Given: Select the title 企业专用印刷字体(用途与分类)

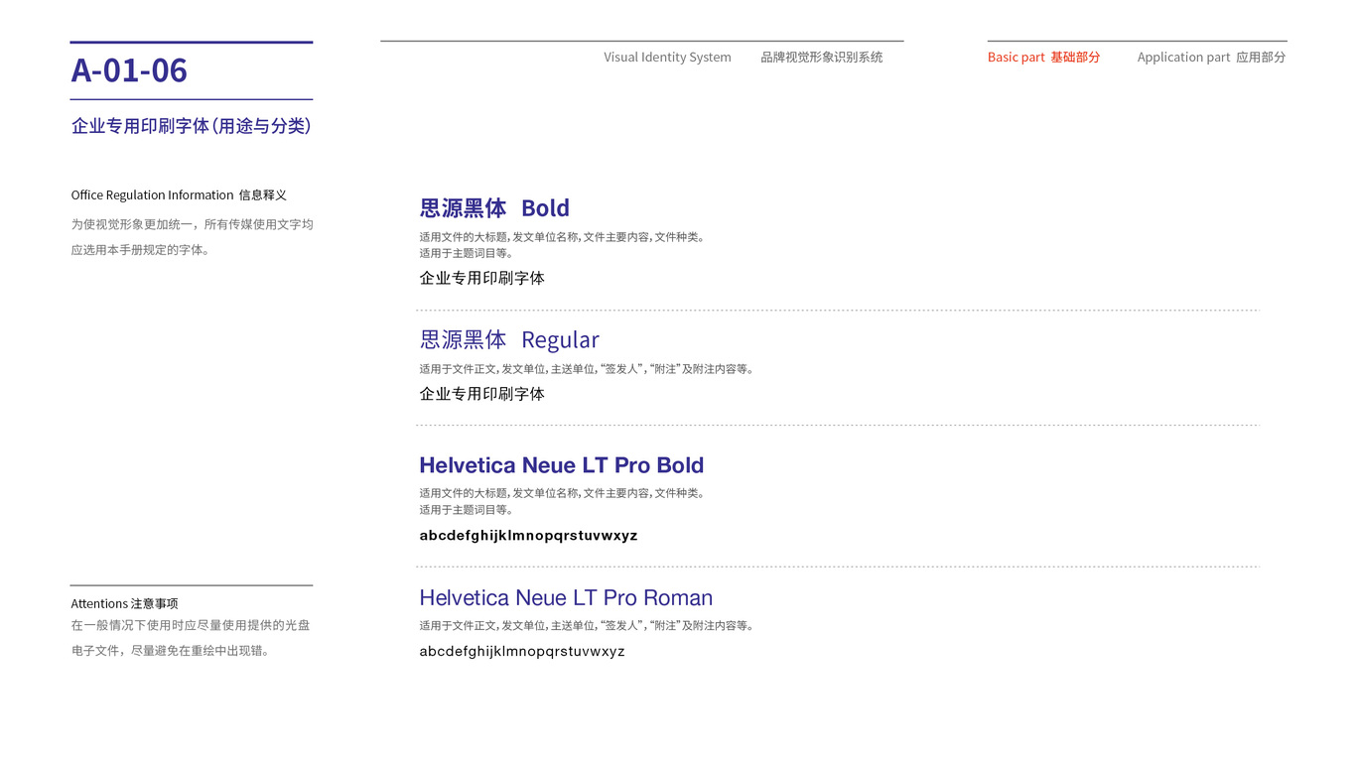Looking at the screenshot, I should click(x=192, y=126).
